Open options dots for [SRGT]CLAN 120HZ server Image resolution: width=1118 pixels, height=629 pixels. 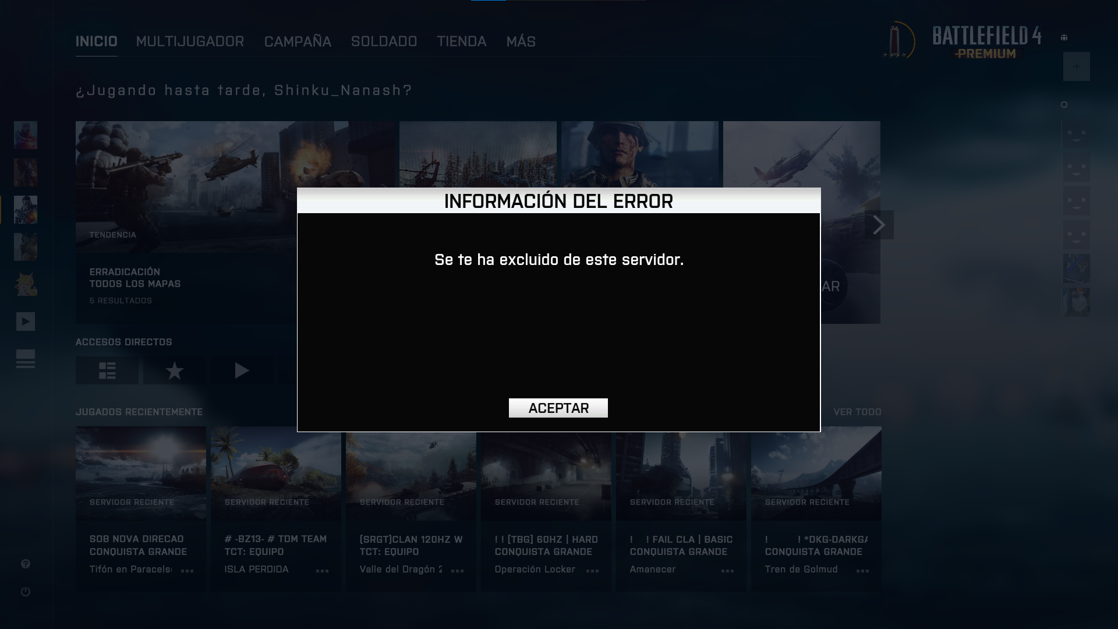[457, 571]
